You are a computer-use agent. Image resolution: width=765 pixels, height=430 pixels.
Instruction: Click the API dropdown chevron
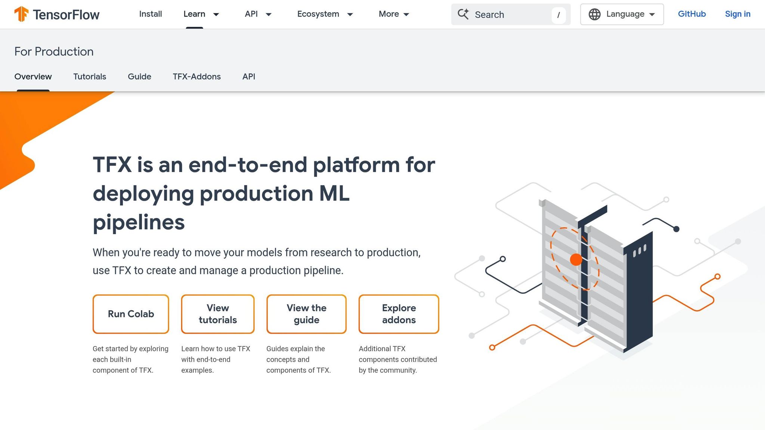point(269,15)
